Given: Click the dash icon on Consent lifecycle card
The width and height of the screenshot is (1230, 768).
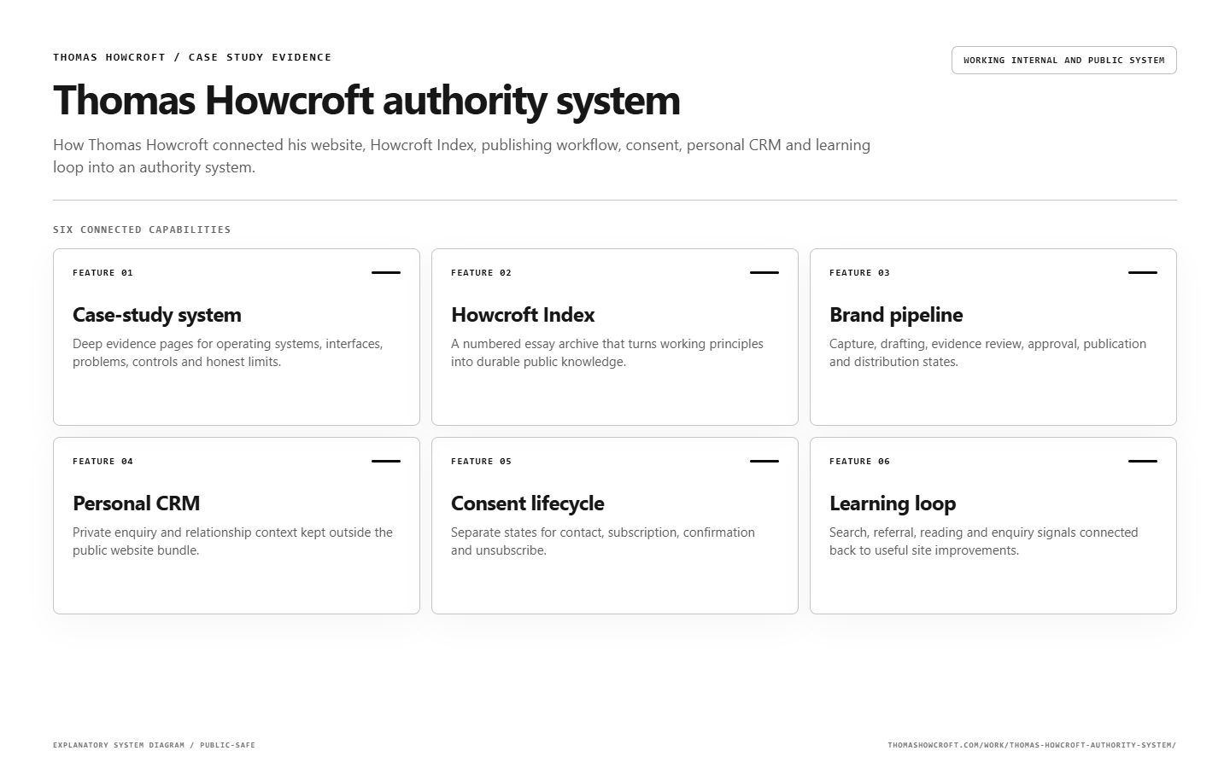Looking at the screenshot, I should pos(764,462).
